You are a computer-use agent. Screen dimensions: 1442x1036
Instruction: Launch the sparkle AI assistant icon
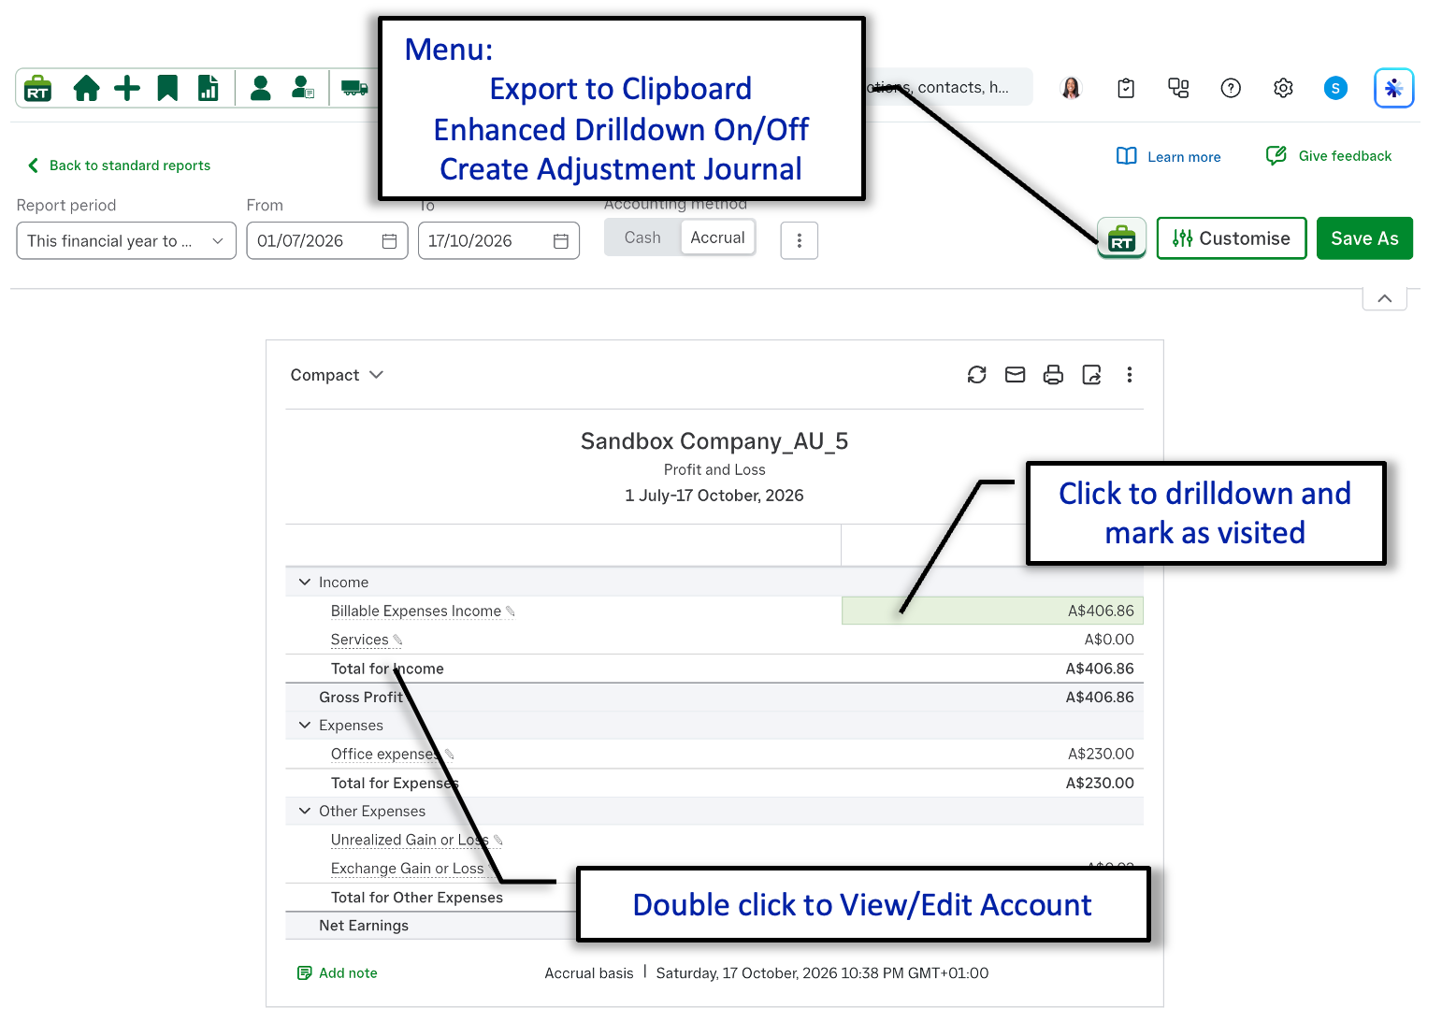pyautogui.click(x=1393, y=88)
